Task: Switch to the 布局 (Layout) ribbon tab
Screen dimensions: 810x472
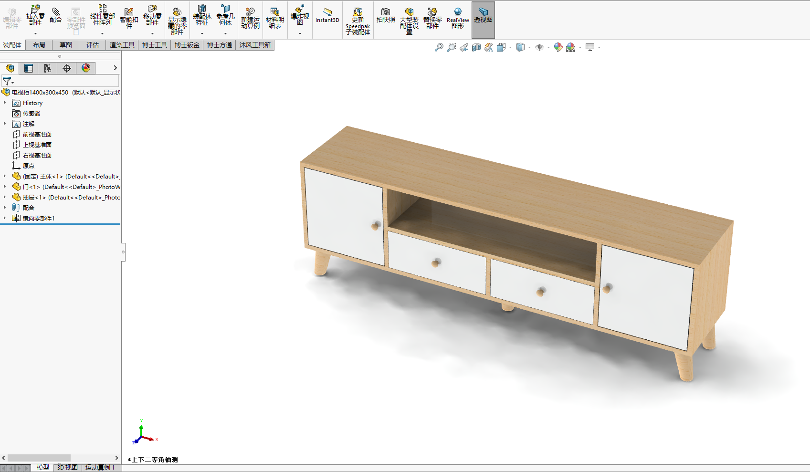Action: pos(39,45)
